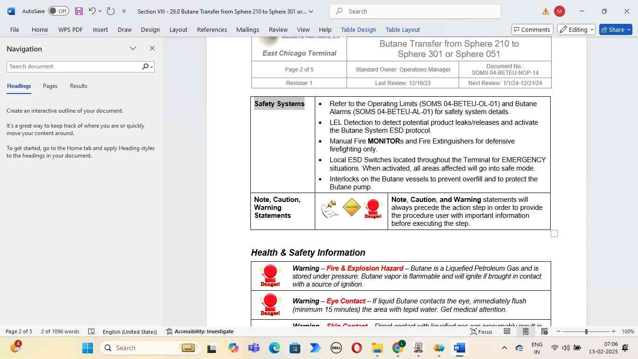Click the yellow Caution diamond icon
The height and width of the screenshot is (359, 638).
[x=352, y=207]
